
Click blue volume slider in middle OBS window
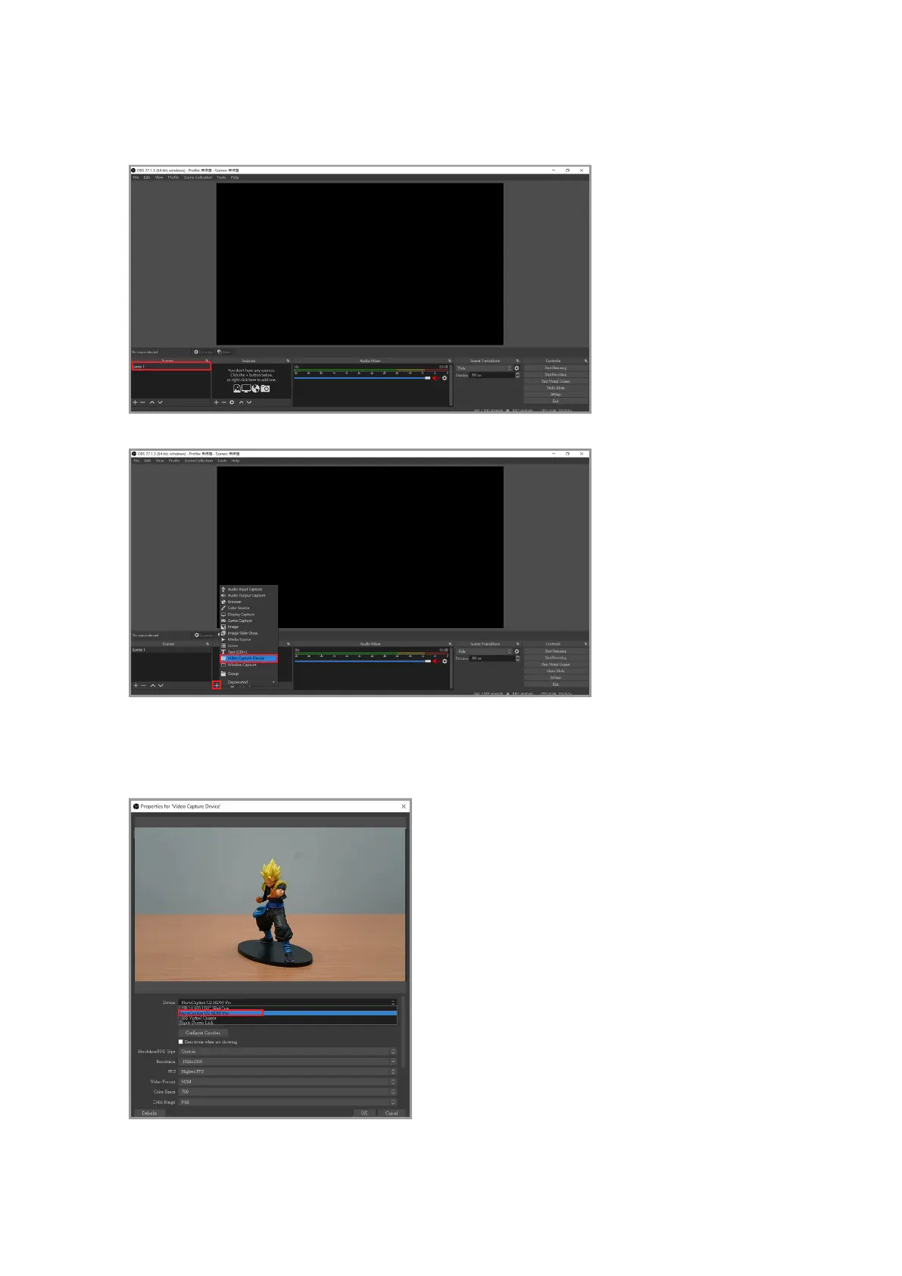[362, 661]
